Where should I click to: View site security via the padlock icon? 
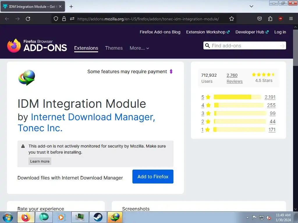[x=64, y=19]
